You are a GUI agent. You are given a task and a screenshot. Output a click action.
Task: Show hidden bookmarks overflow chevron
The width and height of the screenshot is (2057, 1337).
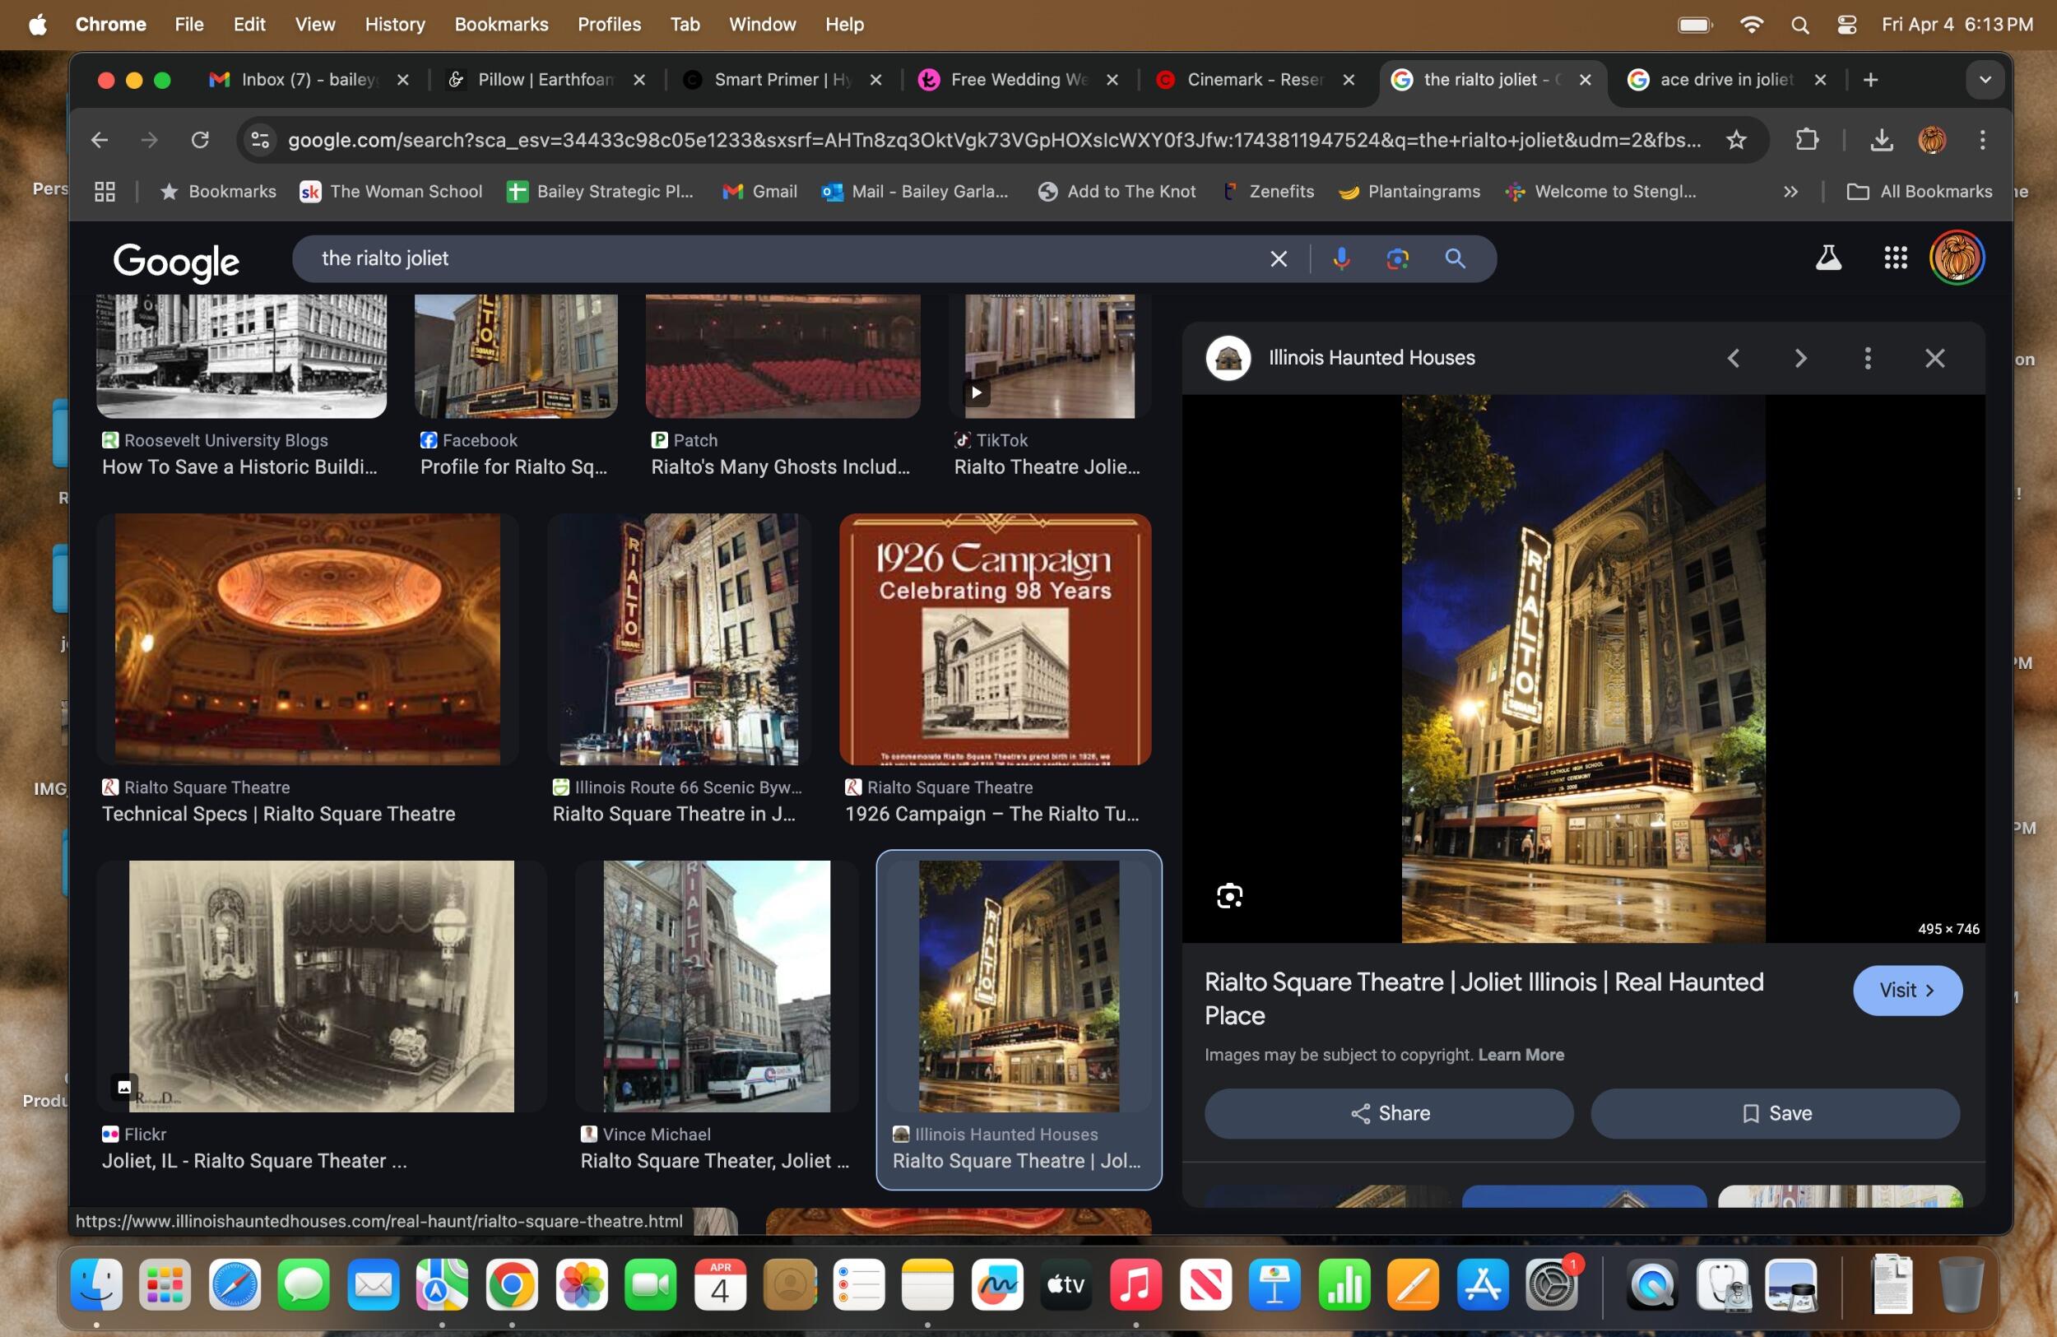click(x=1790, y=192)
